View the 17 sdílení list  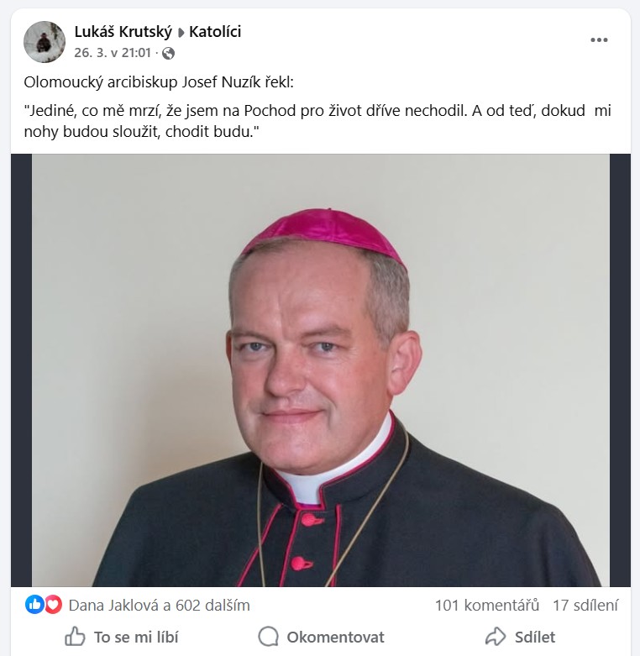coord(585,605)
